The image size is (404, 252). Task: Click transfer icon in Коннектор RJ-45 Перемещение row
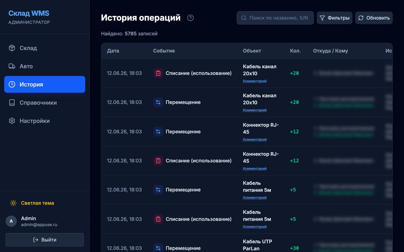tap(158, 132)
